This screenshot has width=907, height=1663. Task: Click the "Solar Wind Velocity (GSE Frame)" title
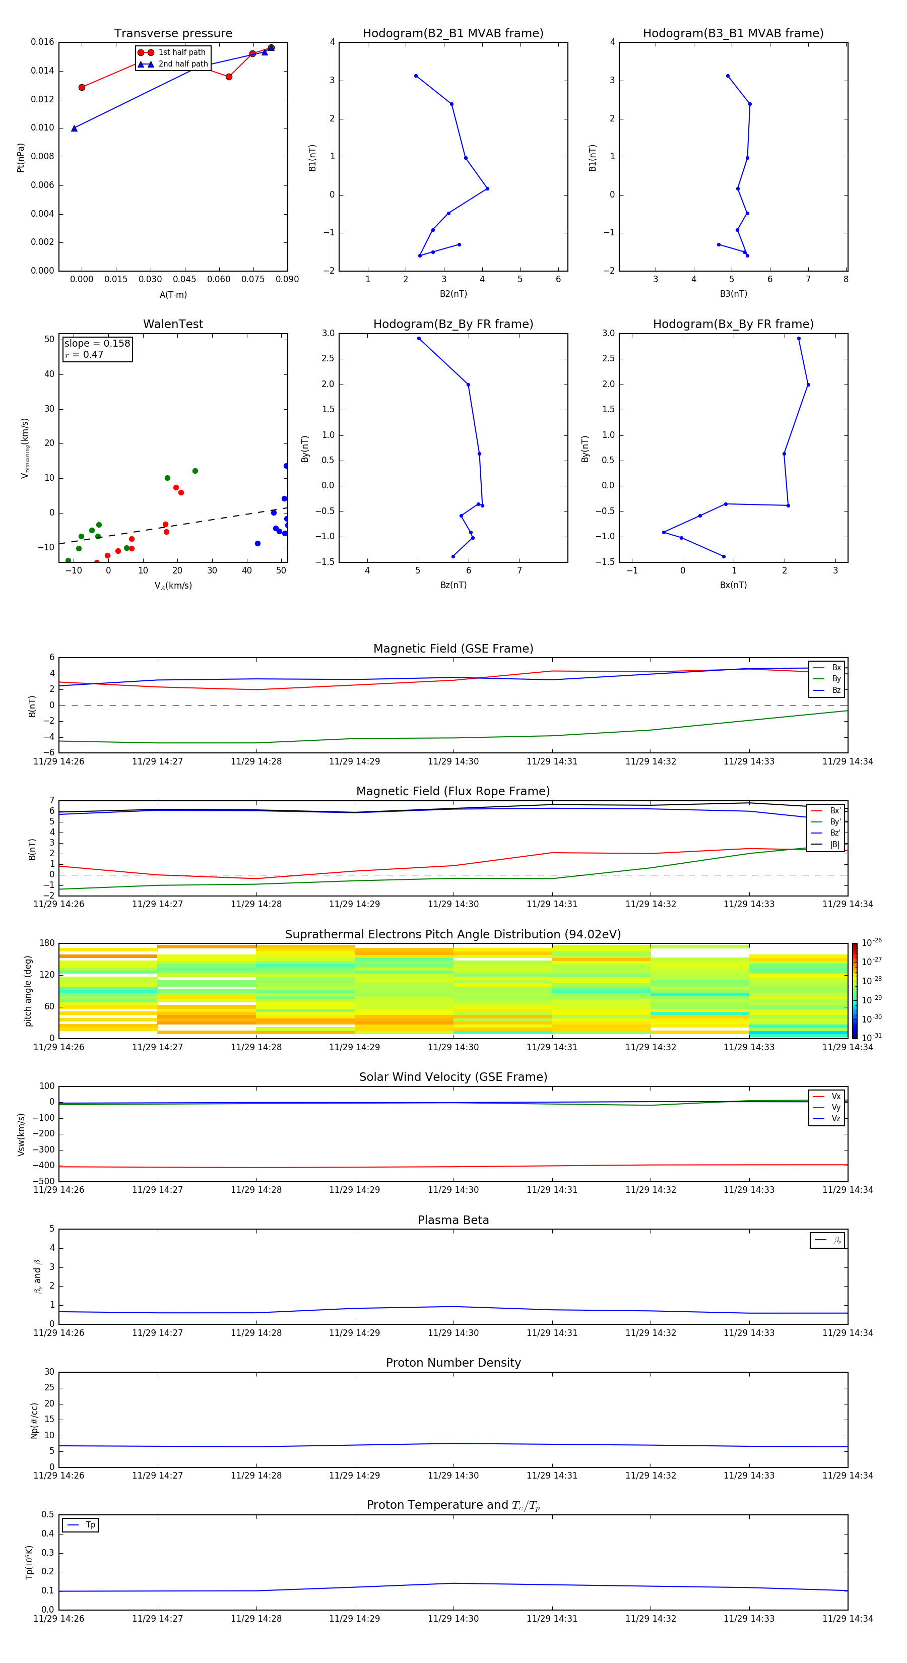point(453,1077)
